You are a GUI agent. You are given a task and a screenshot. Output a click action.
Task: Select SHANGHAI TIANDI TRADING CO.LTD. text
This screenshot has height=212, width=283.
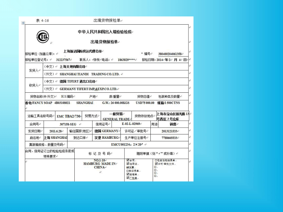90,74
